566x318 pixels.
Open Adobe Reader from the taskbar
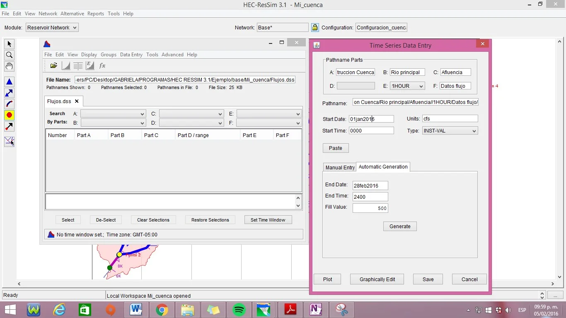290,310
